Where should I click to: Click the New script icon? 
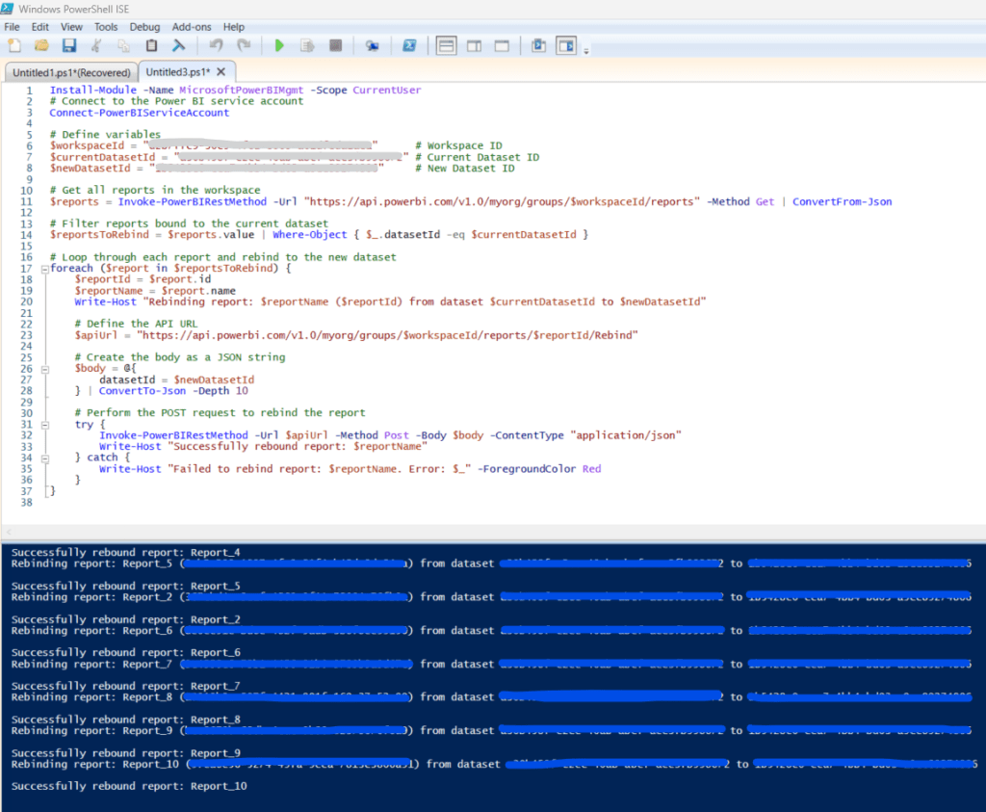click(13, 45)
